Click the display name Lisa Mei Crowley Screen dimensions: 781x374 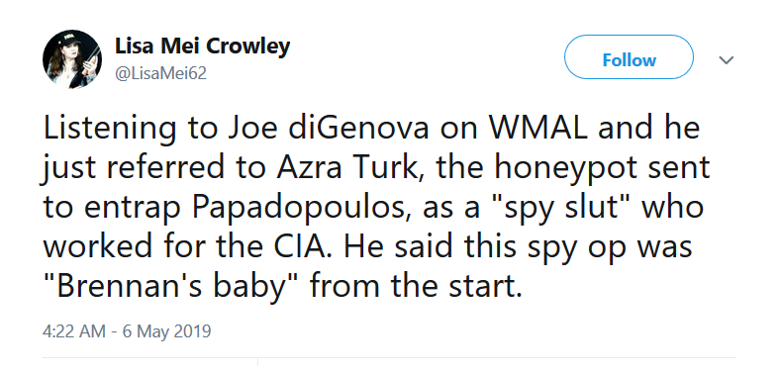point(202,47)
